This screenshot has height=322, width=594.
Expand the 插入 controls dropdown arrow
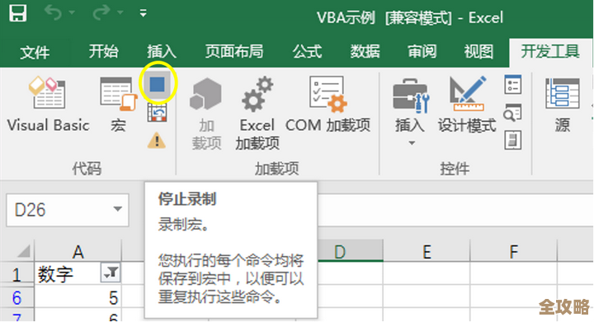coord(412,142)
